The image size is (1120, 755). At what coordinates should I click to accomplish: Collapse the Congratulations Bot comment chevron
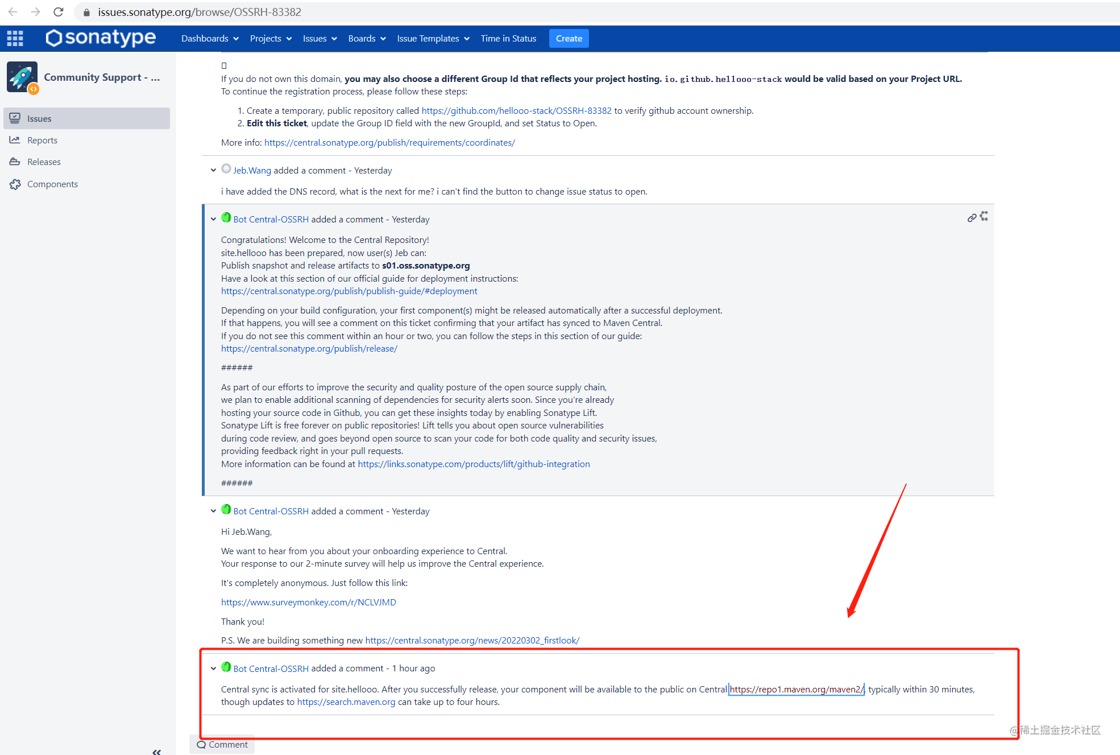[213, 219]
